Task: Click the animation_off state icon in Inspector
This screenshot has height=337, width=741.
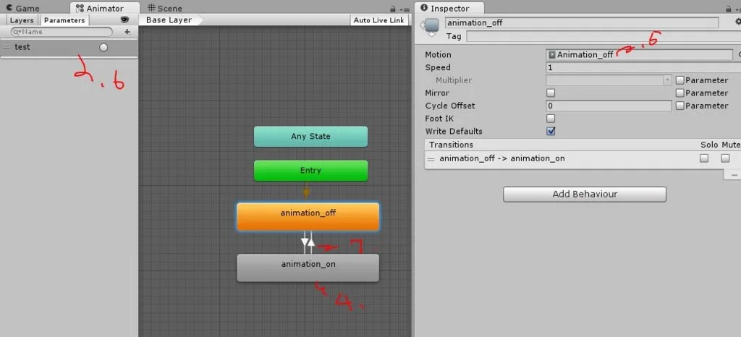Action: point(431,27)
